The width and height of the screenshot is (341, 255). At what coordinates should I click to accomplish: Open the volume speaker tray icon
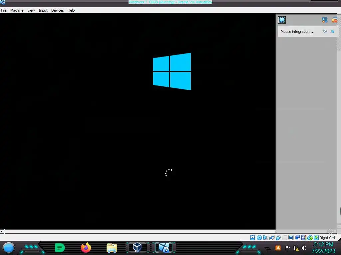[x=304, y=248]
